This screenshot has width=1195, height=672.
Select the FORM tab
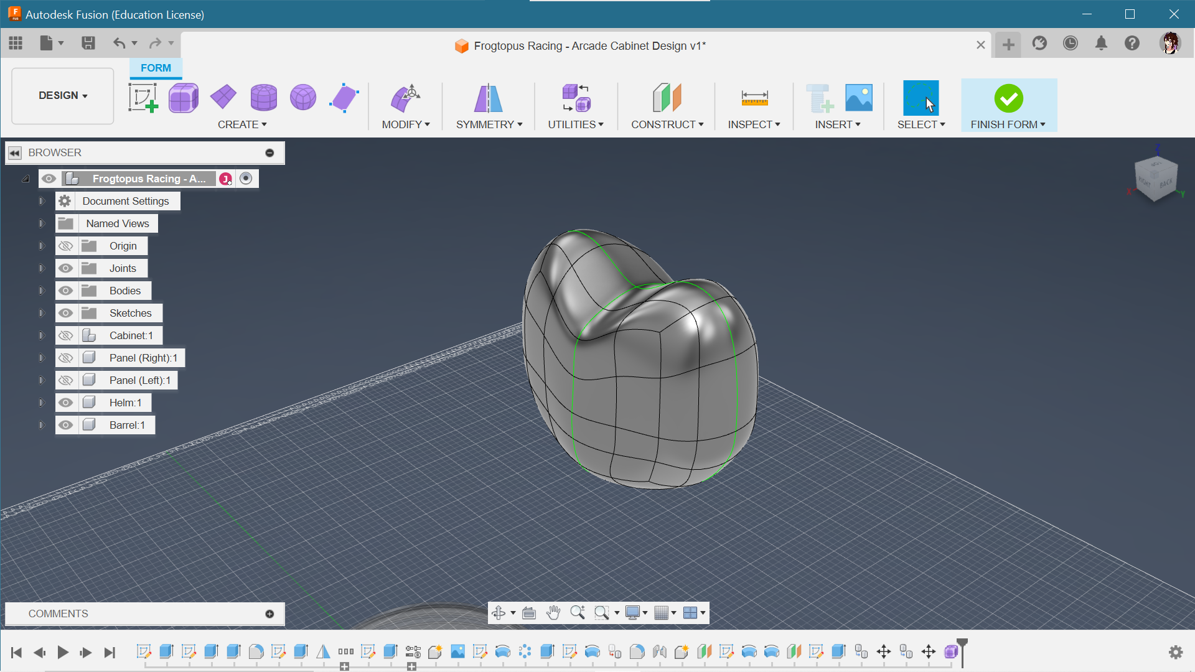click(x=156, y=68)
